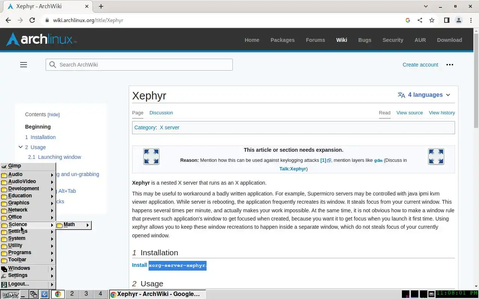Select the Read tab
Image resolution: width=479 pixels, height=299 pixels.
click(384, 112)
